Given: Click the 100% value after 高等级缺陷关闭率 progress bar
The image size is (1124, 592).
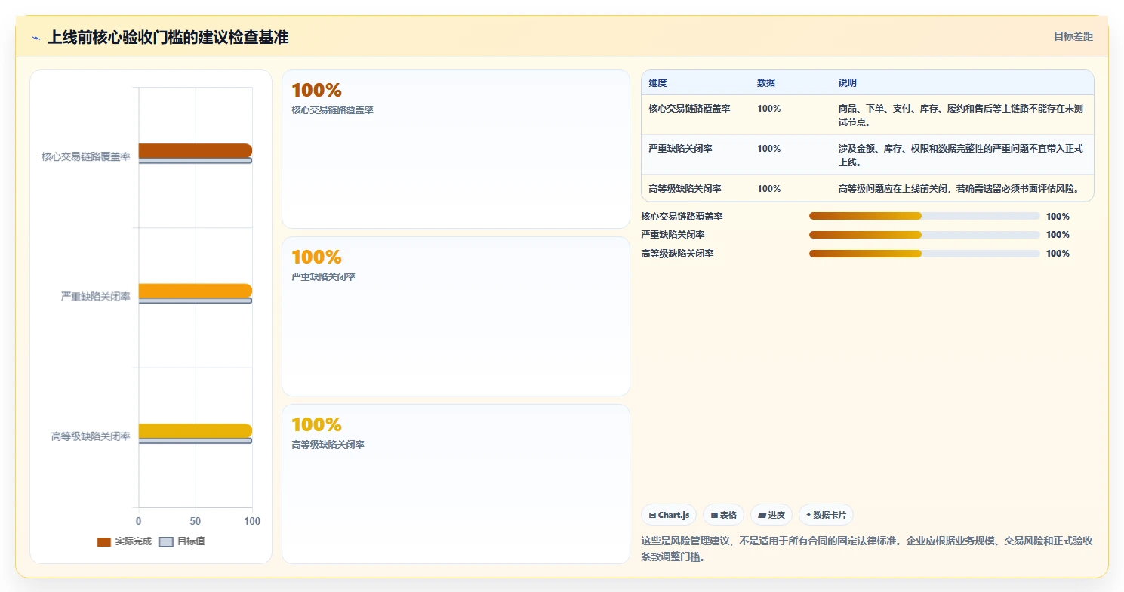Looking at the screenshot, I should 1058,254.
